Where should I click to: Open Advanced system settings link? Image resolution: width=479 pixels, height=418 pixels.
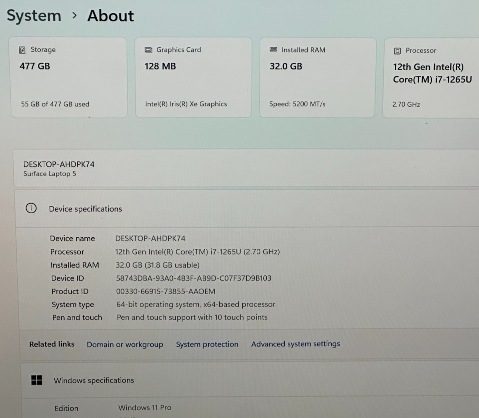coord(295,344)
